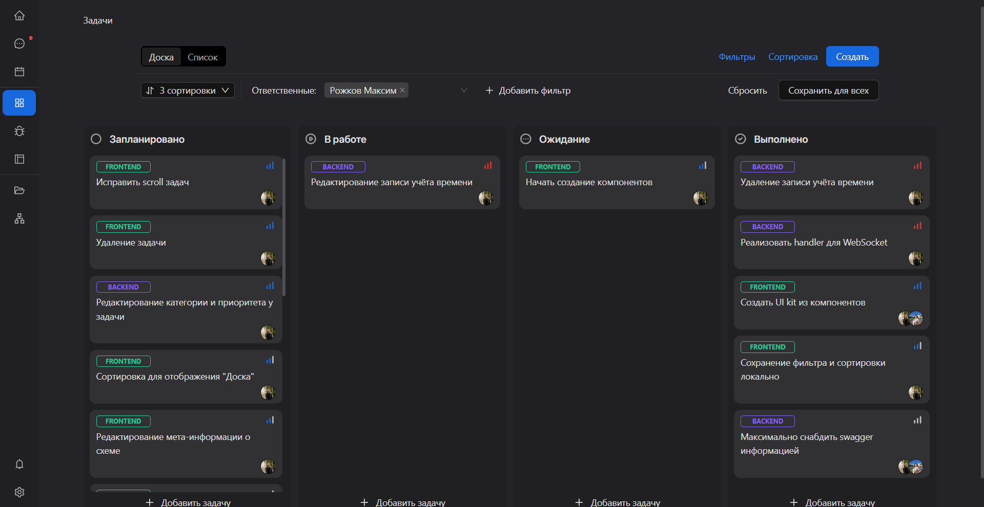The image size is (984, 507).
Task: Switch to the Доска view tab
Action: pyautogui.click(x=161, y=57)
